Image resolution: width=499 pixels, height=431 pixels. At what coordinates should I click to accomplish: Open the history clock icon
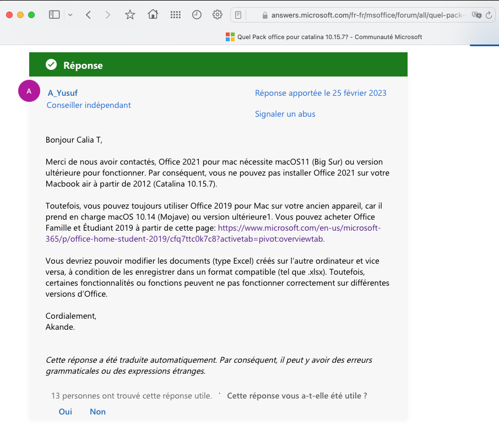[x=197, y=15]
